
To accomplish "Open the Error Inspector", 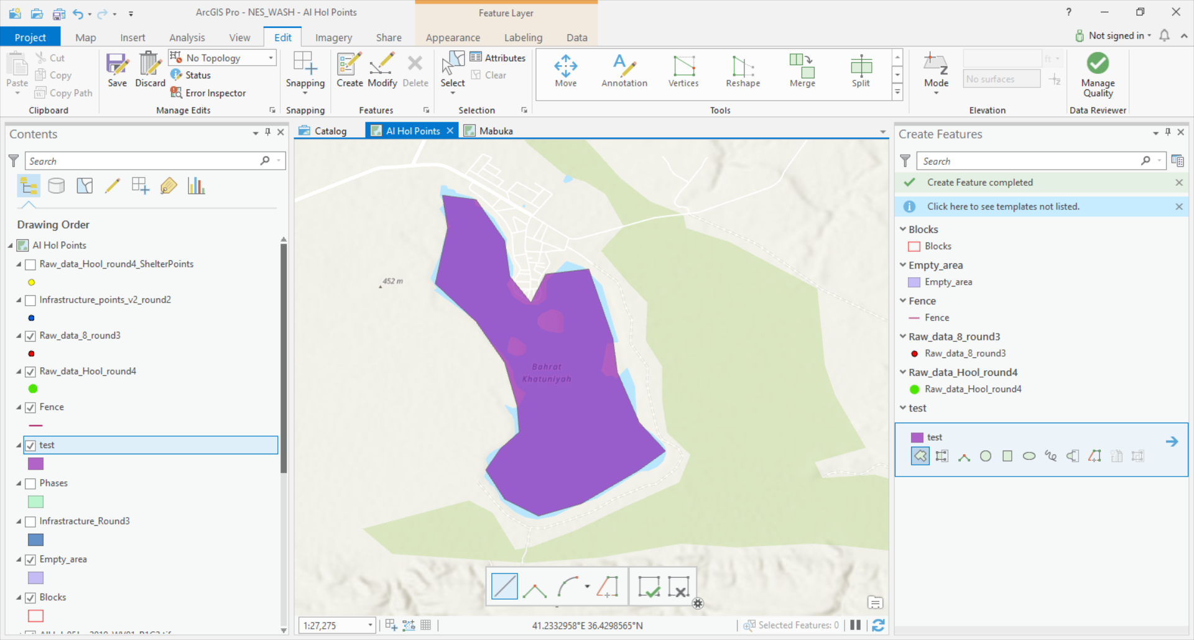I will point(208,93).
